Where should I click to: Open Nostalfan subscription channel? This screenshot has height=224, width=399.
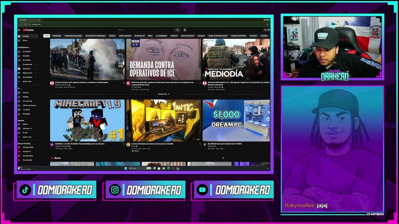point(28,56)
